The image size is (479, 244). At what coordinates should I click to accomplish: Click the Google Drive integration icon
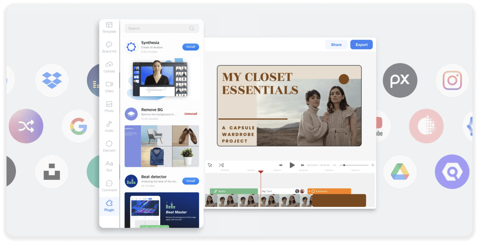(x=400, y=172)
